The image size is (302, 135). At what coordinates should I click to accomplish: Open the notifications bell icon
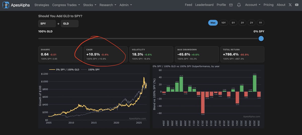(239, 5)
